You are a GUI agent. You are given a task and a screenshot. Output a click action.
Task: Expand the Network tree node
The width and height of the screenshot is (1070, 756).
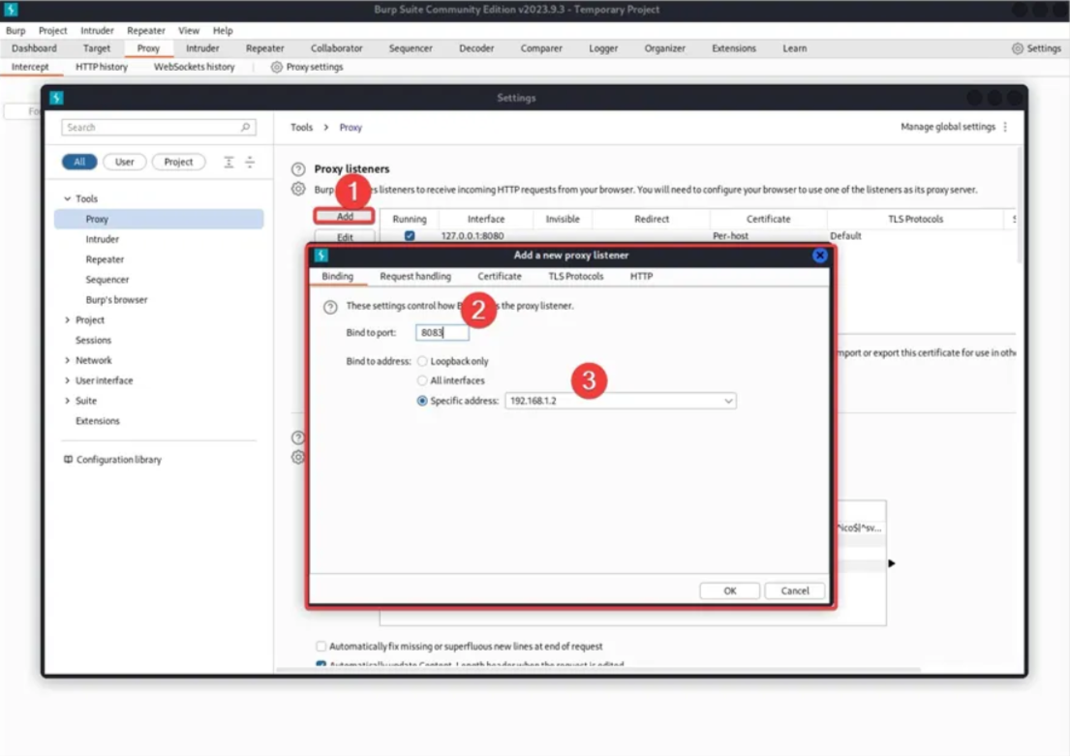[x=67, y=360]
